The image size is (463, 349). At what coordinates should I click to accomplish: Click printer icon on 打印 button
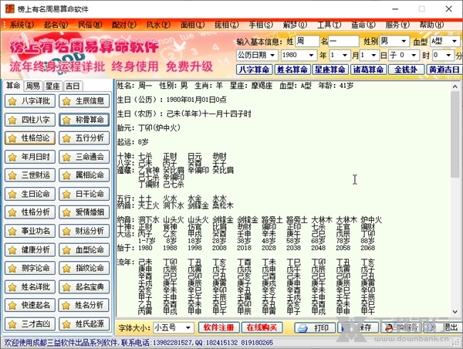302,328
